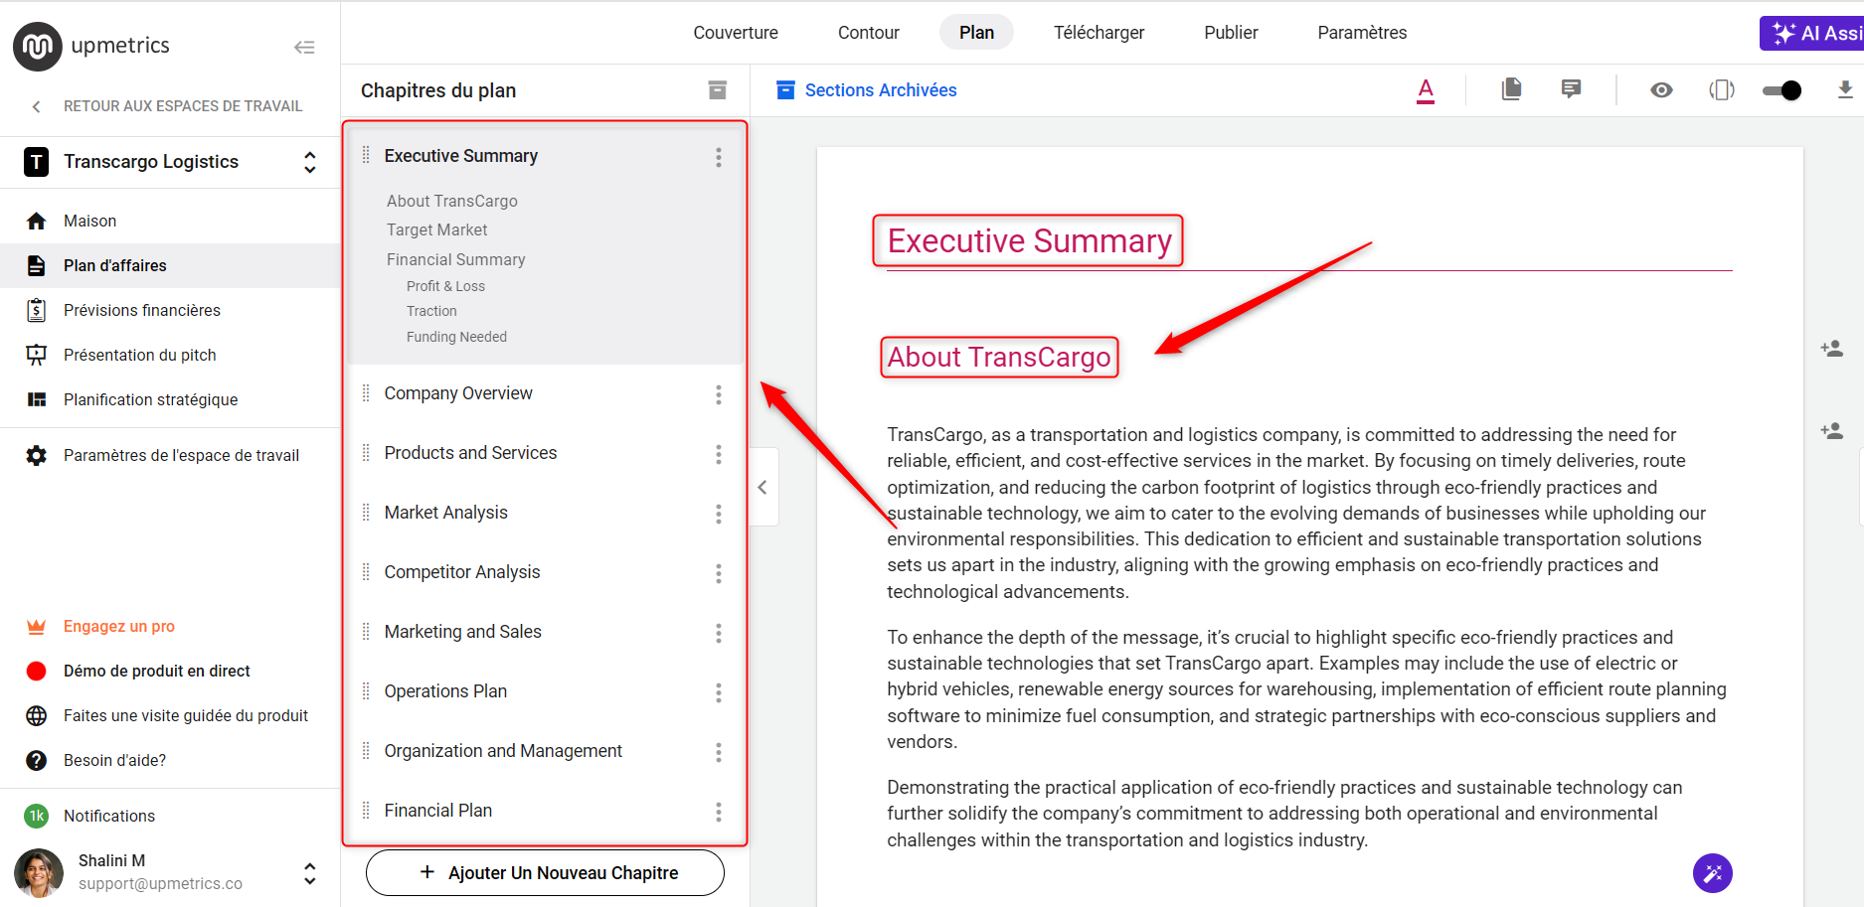Screen dimensions: 1864x907
Task: Open options menu for Market Analysis chapter
Action: [x=718, y=514]
